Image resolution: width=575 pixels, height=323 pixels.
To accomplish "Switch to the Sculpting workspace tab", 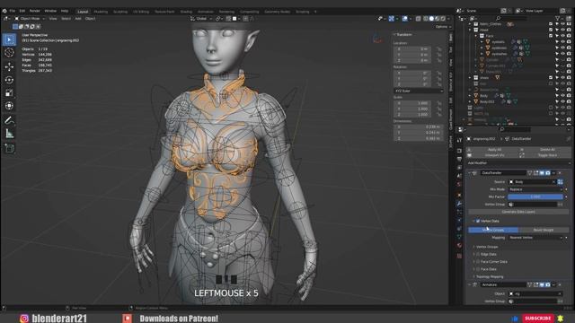I will pyautogui.click(x=120, y=12).
